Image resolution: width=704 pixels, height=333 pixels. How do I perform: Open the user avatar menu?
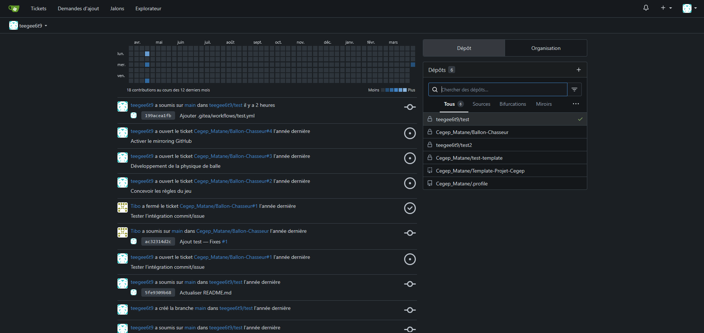pyautogui.click(x=689, y=8)
